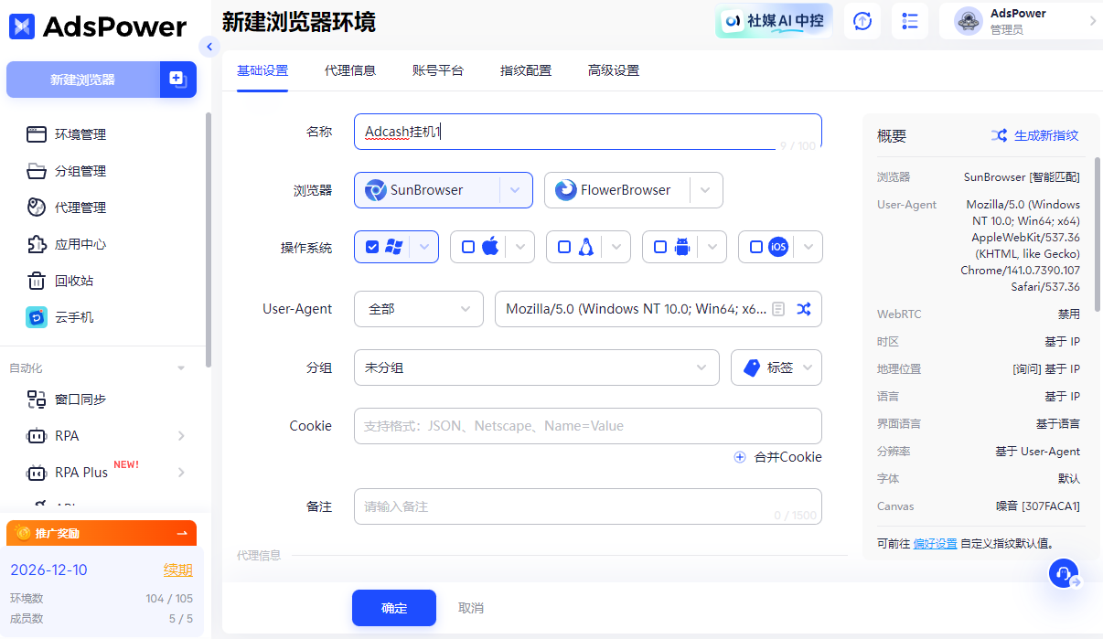
Task: Click inside the 名称 name input field
Action: (587, 130)
